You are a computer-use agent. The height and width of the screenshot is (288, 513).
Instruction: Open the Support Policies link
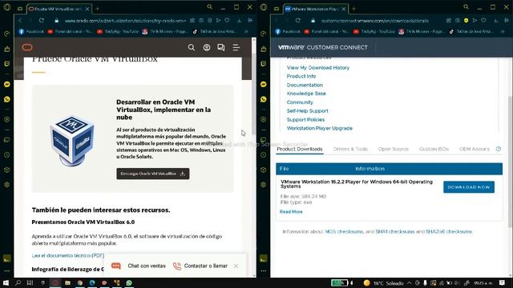pos(305,119)
